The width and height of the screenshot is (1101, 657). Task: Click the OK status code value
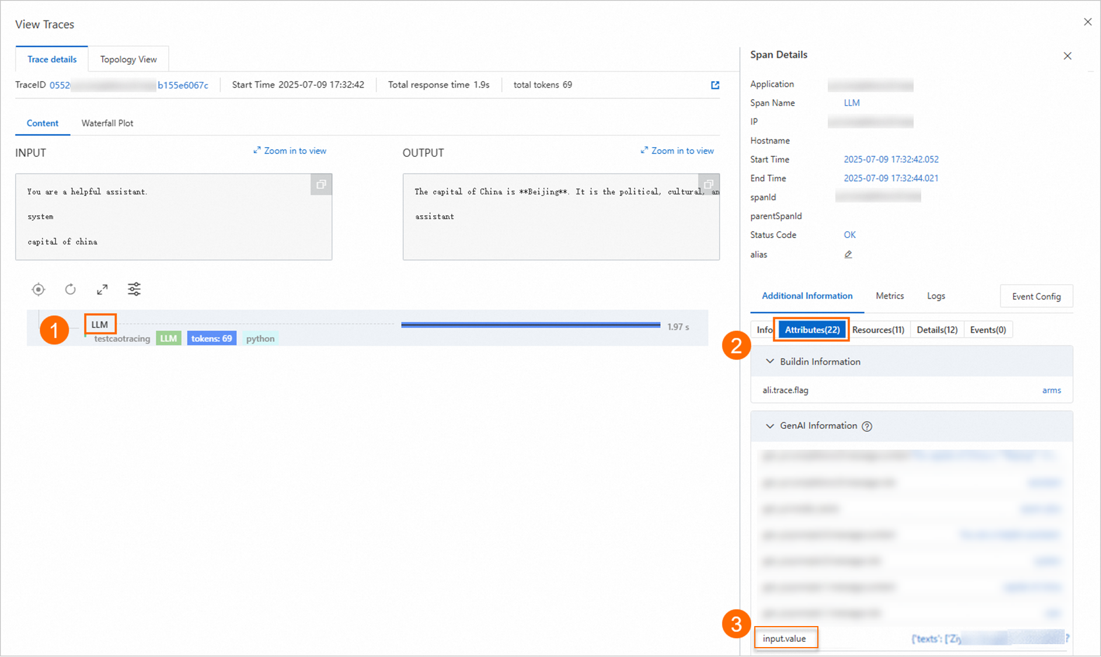(849, 235)
